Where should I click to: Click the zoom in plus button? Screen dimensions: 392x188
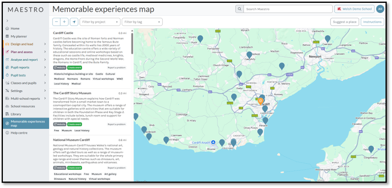coord(64,22)
